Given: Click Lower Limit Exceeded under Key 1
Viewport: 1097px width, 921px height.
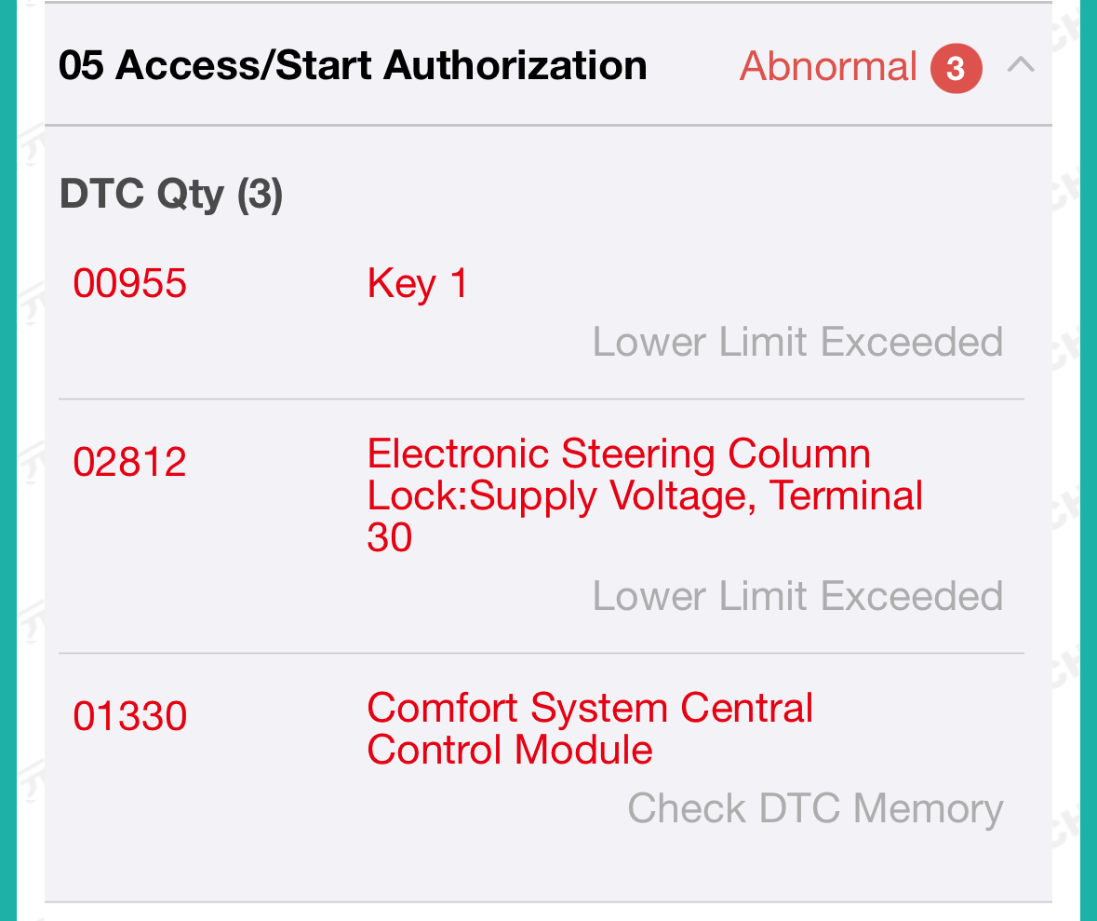Looking at the screenshot, I should (x=797, y=342).
